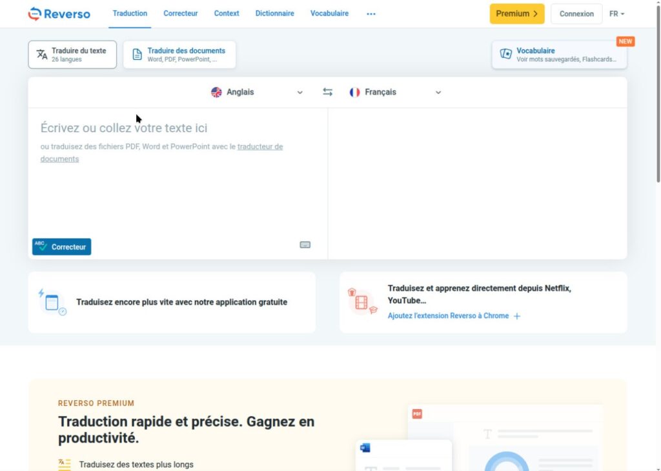Click the Word icon in the premium illustration
Screen dimensions: 661x471
pyautogui.click(x=365, y=447)
